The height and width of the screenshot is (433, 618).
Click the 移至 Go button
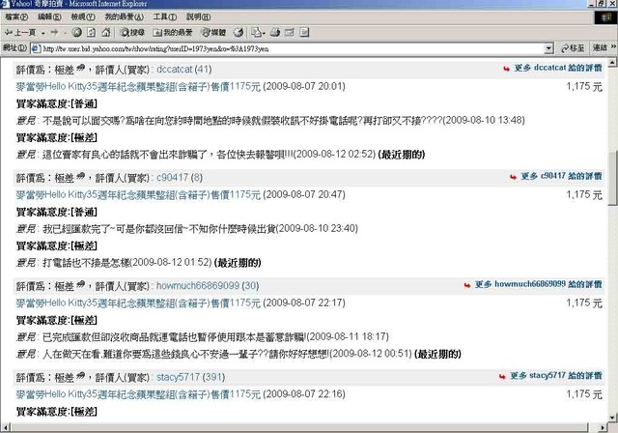coord(573,48)
